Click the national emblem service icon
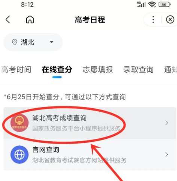177x181 pixels. pyautogui.click(x=20, y=123)
